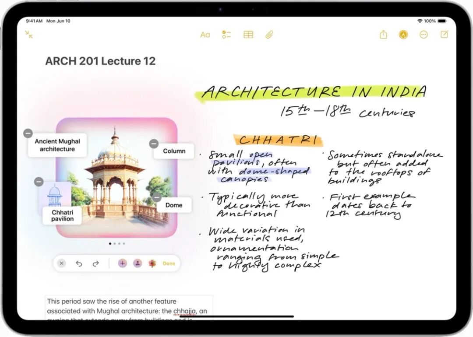Add an attachment with the paperclip icon
Screen dimensions: 473x337
(269, 35)
